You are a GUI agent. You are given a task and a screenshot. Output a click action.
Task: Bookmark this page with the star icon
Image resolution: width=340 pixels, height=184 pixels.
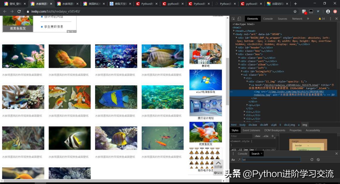[x=295, y=11]
